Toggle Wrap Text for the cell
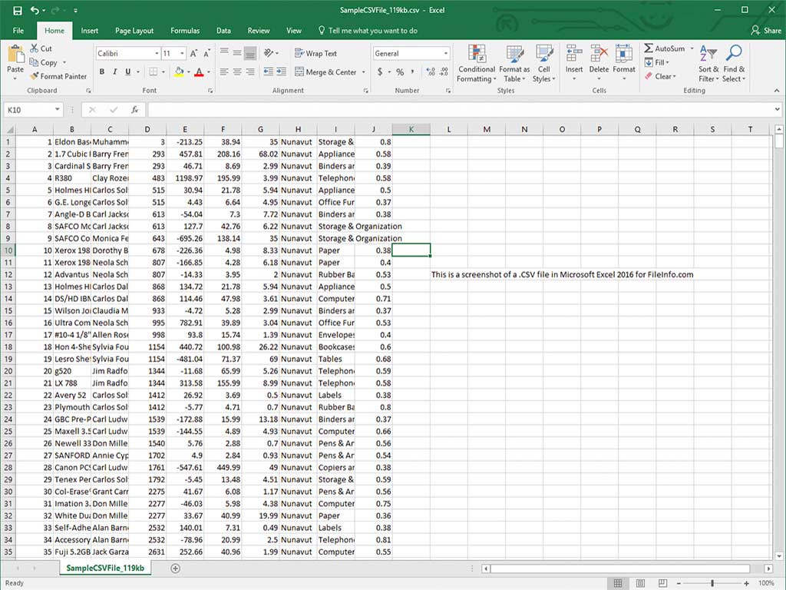This screenshot has height=590, width=786. (315, 54)
